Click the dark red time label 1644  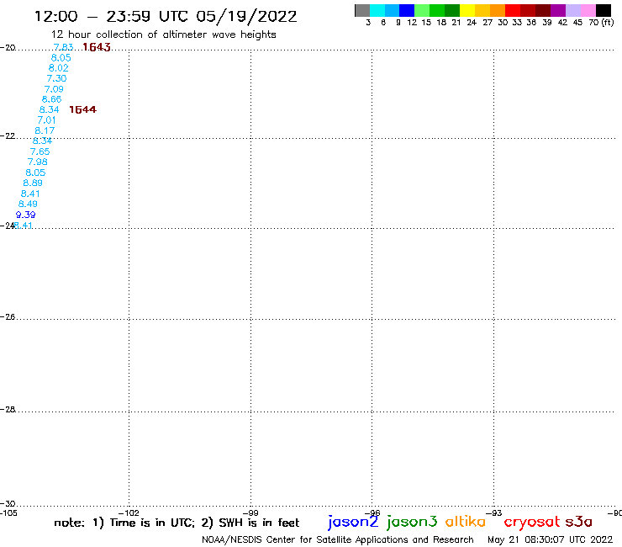click(83, 109)
